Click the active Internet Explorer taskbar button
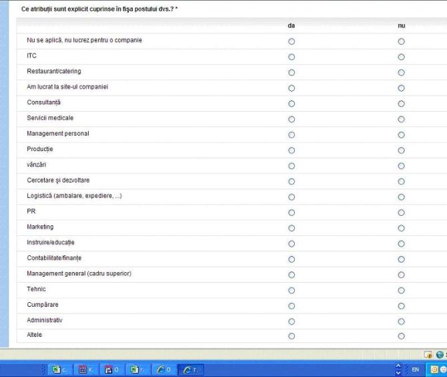 (x=190, y=369)
